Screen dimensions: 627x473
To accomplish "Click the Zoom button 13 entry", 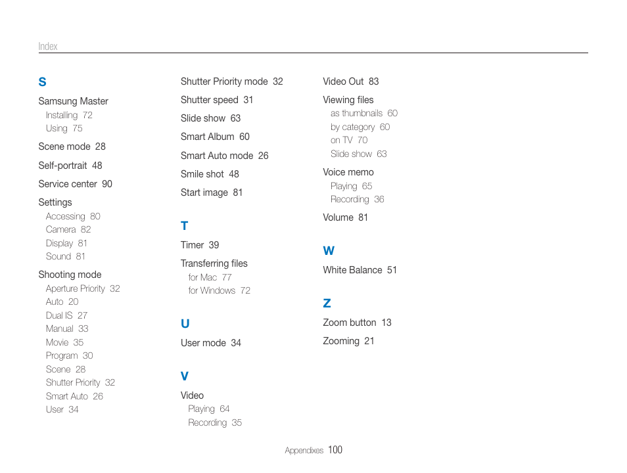I will click(x=357, y=323).
